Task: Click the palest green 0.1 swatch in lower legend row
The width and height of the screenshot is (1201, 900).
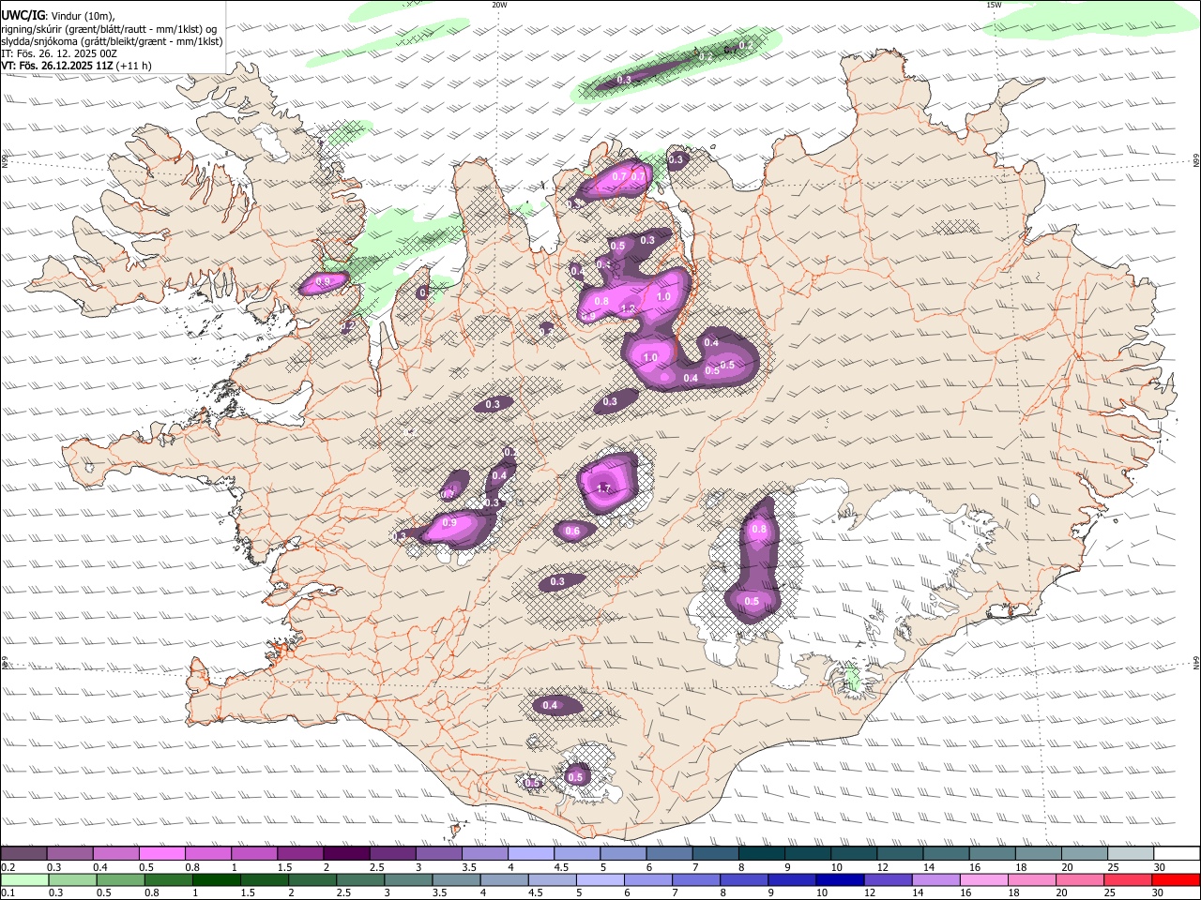Action: [x=24, y=880]
